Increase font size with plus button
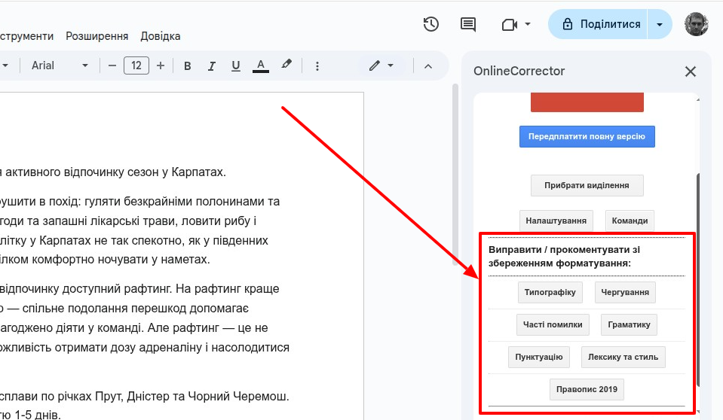The height and width of the screenshot is (420, 723). coord(161,65)
